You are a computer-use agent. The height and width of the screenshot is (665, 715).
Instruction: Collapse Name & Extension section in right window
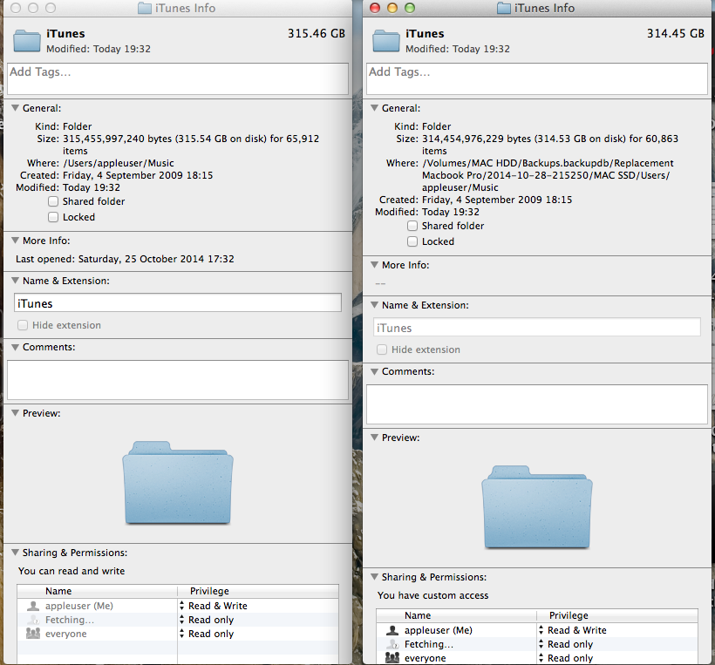click(374, 305)
